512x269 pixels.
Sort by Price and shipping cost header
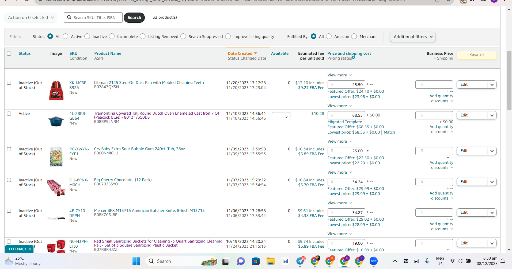[x=349, y=53]
